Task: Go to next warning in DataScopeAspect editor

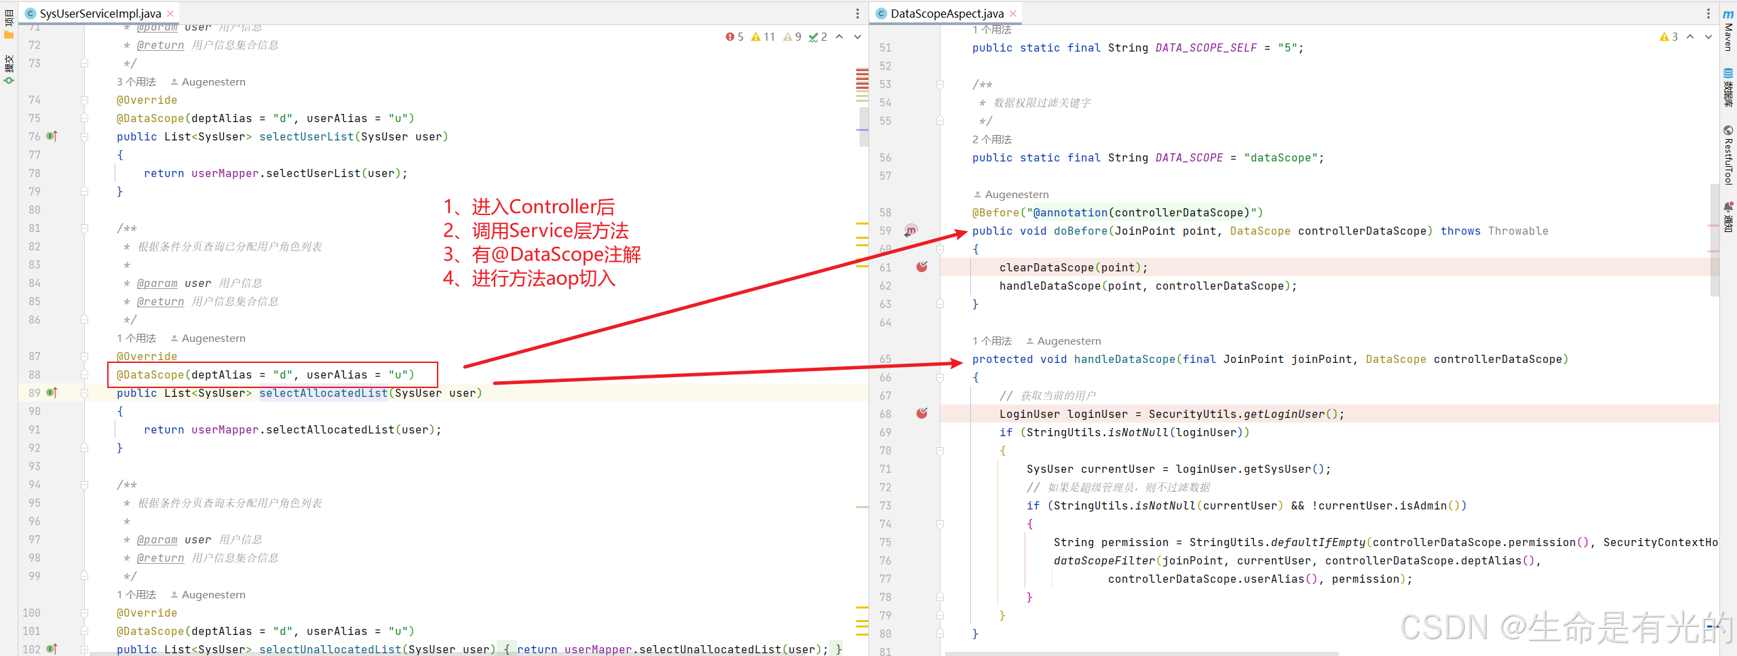Action: click(x=1709, y=37)
